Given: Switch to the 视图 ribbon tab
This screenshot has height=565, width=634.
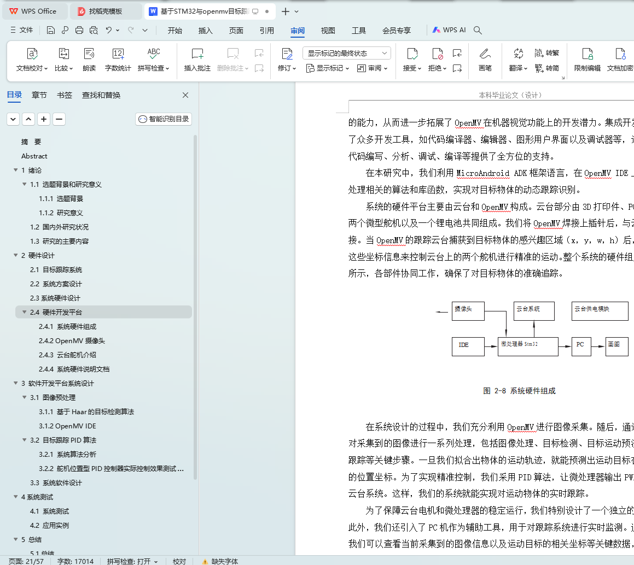Looking at the screenshot, I should [x=328, y=30].
